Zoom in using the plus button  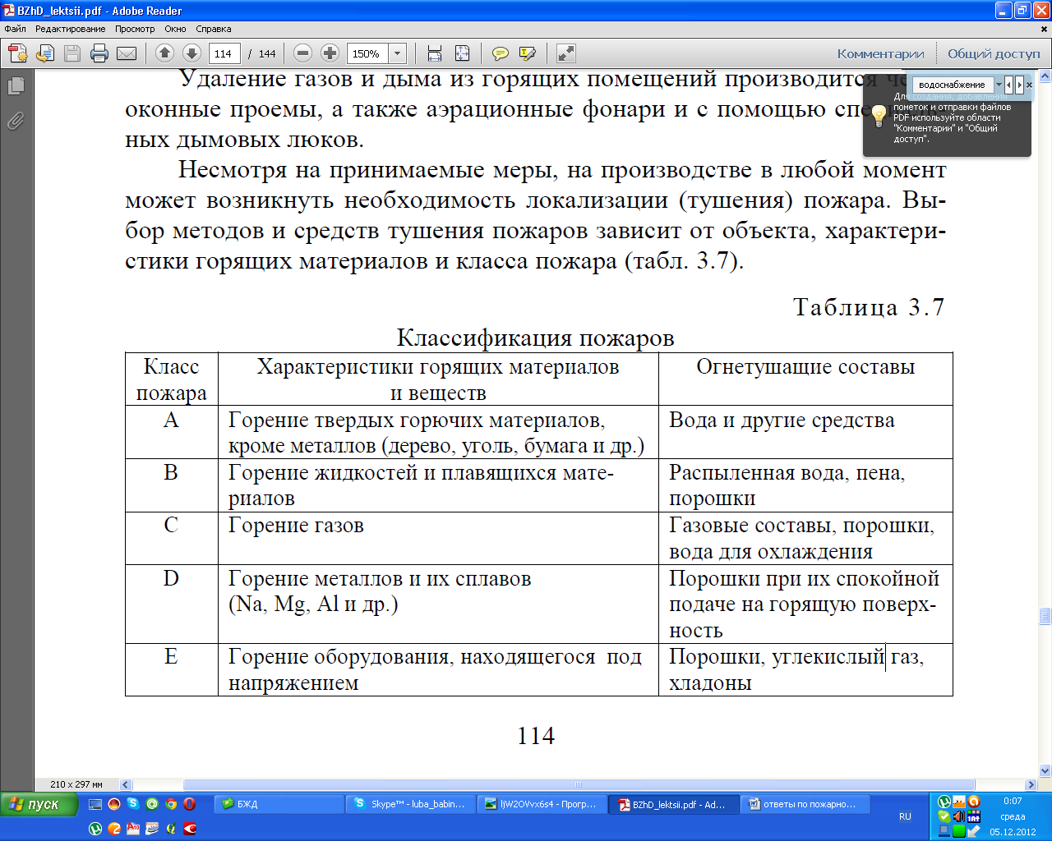pos(330,53)
